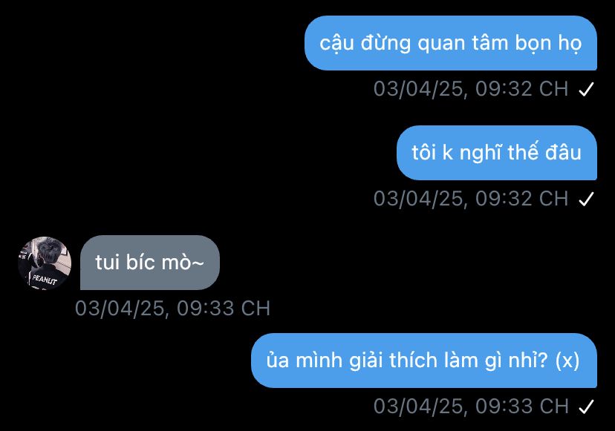Viewport: 615px width, 431px height.
Task: Click the word 'ủa' starting the last blue bubble
Action: (x=278, y=359)
